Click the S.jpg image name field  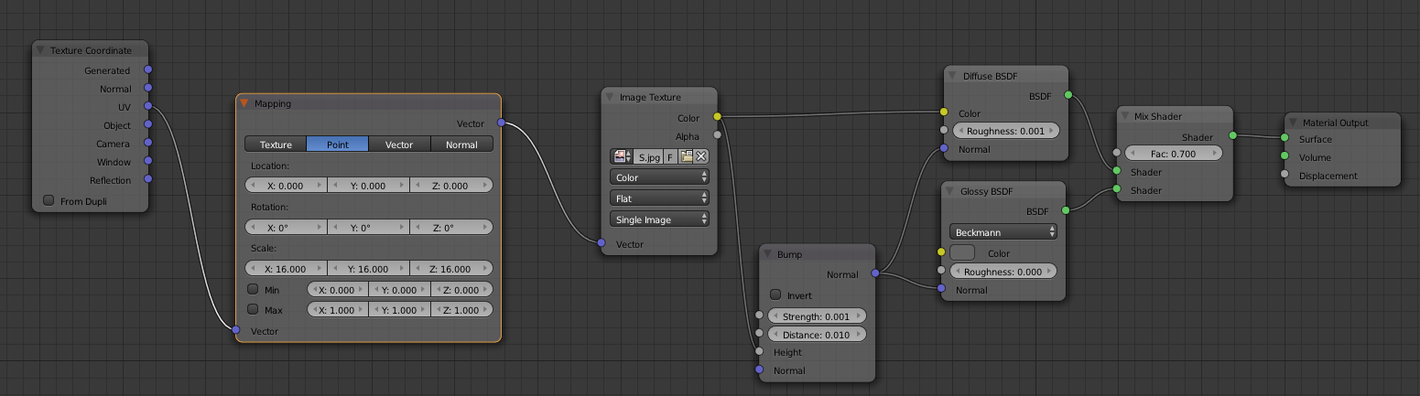pos(649,156)
